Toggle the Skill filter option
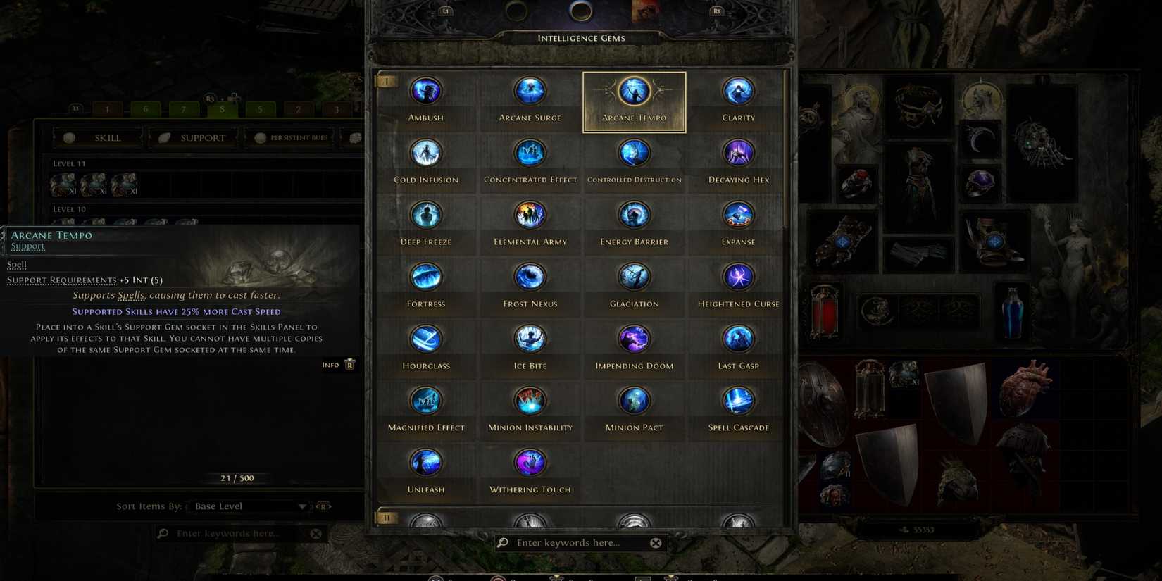Viewport: 1162px width, 581px height. tap(98, 137)
